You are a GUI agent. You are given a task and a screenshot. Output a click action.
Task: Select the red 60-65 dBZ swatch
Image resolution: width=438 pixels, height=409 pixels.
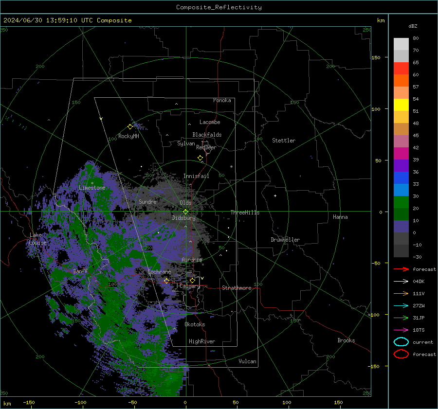(401, 69)
